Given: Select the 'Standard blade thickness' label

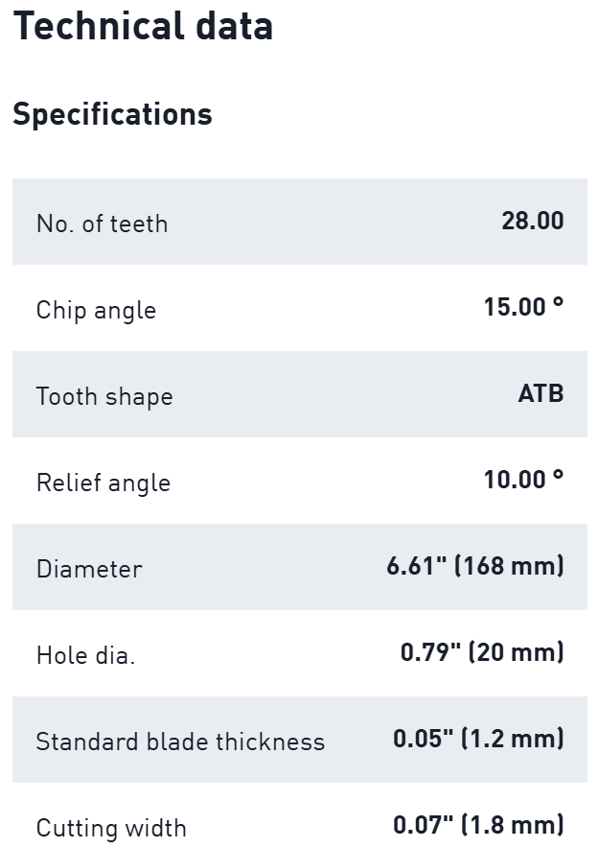Looking at the screenshot, I should coord(180,742).
